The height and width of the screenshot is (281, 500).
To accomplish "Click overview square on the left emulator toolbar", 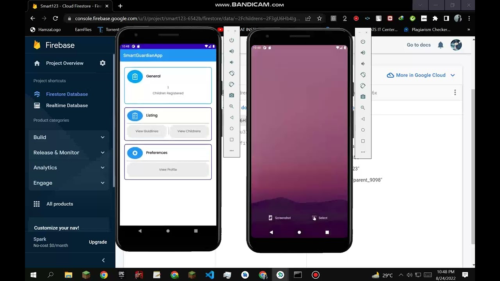I will pos(232,139).
